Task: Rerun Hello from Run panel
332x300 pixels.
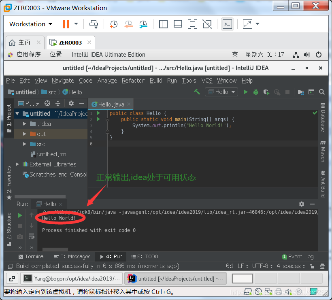Action: click(x=20, y=215)
